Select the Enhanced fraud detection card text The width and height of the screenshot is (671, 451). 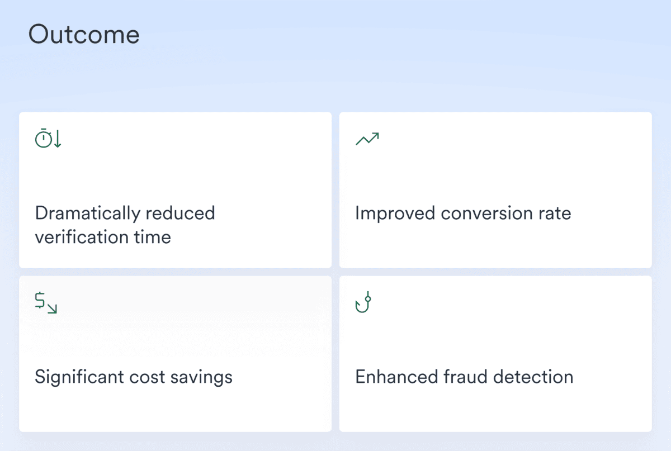pyautogui.click(x=464, y=377)
